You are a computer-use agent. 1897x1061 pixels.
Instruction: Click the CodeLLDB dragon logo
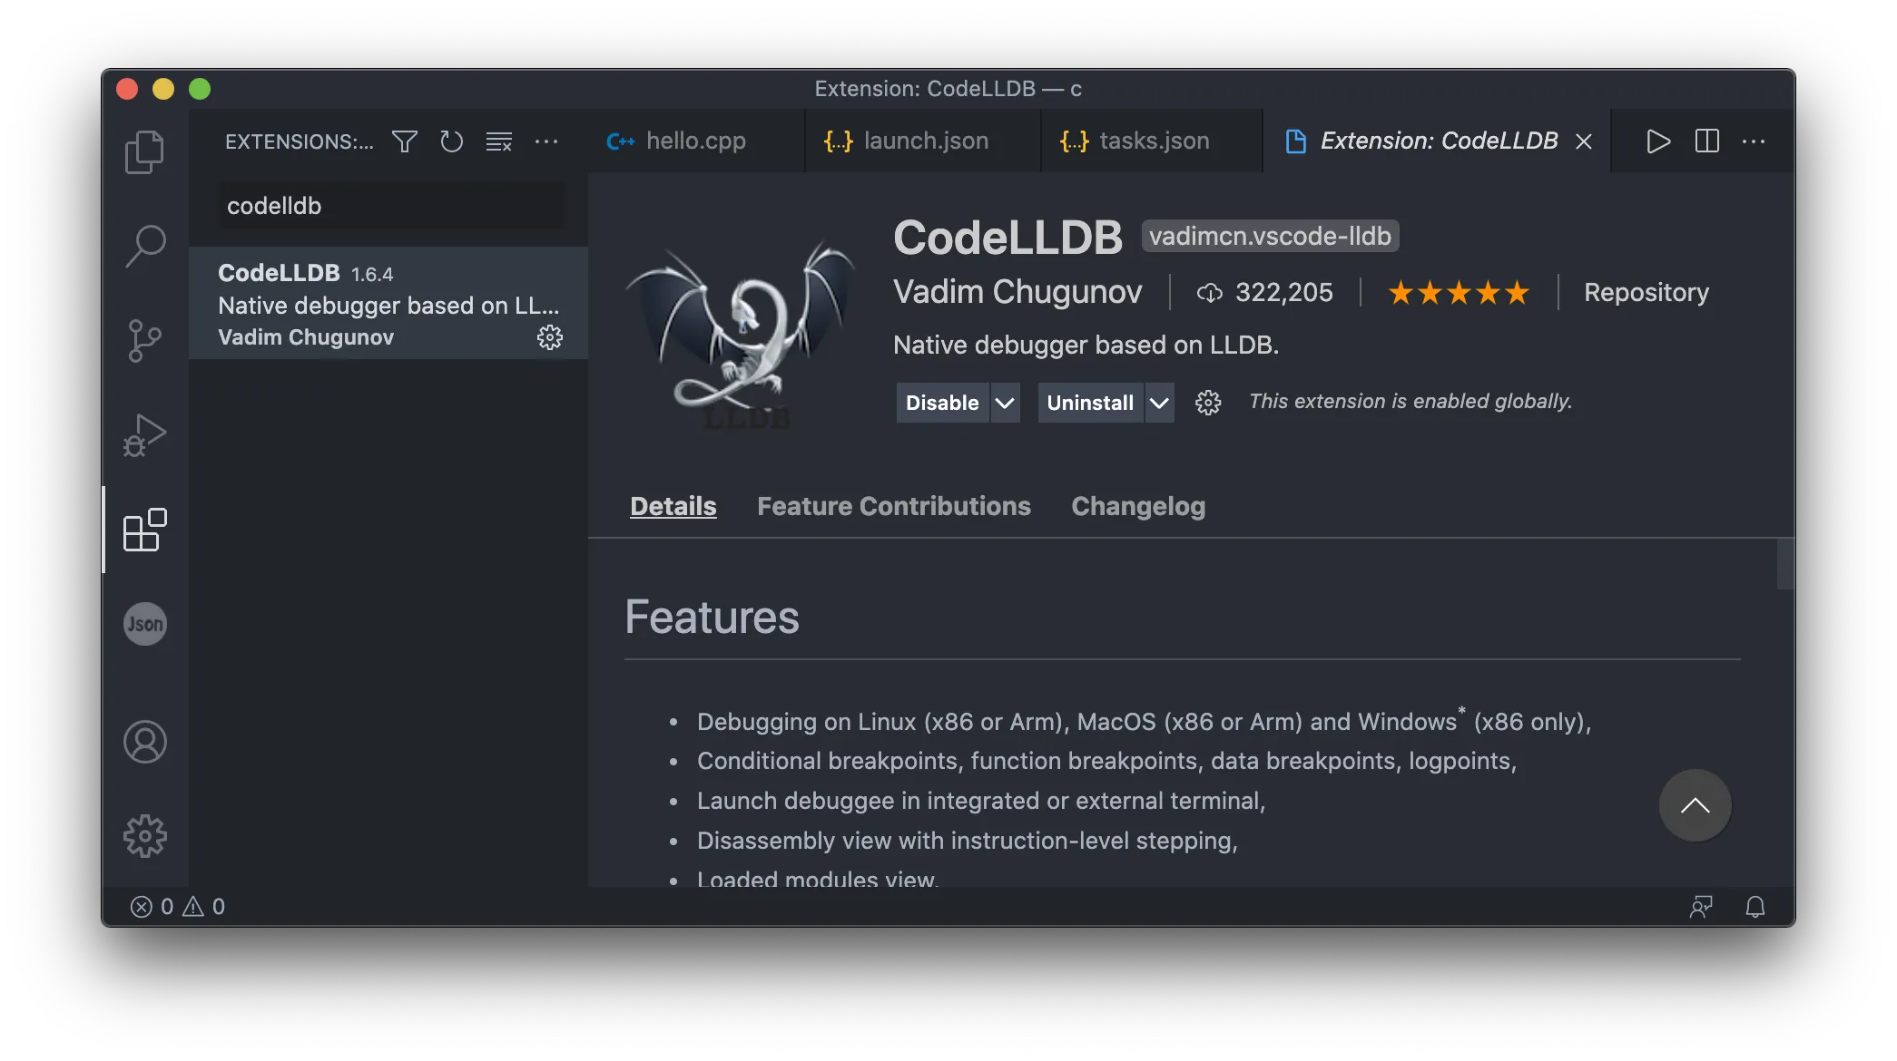click(740, 336)
